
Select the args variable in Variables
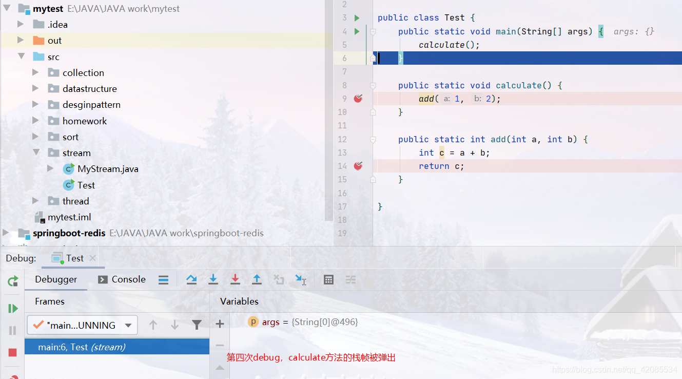(303, 322)
